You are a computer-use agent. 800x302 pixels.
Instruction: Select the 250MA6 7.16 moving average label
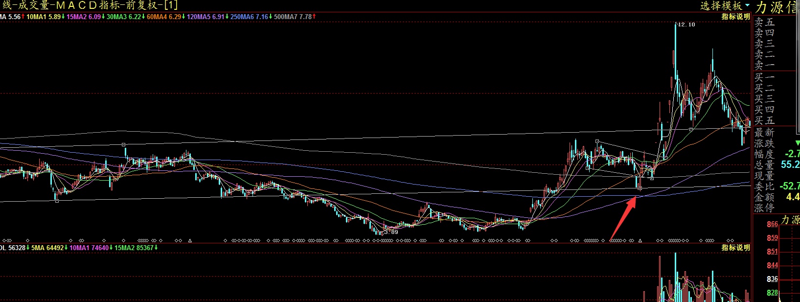[x=251, y=17]
